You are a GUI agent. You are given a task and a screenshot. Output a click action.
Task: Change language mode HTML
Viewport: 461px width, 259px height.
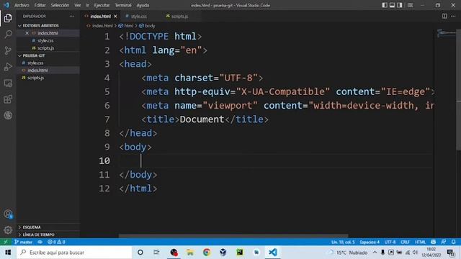(420, 242)
